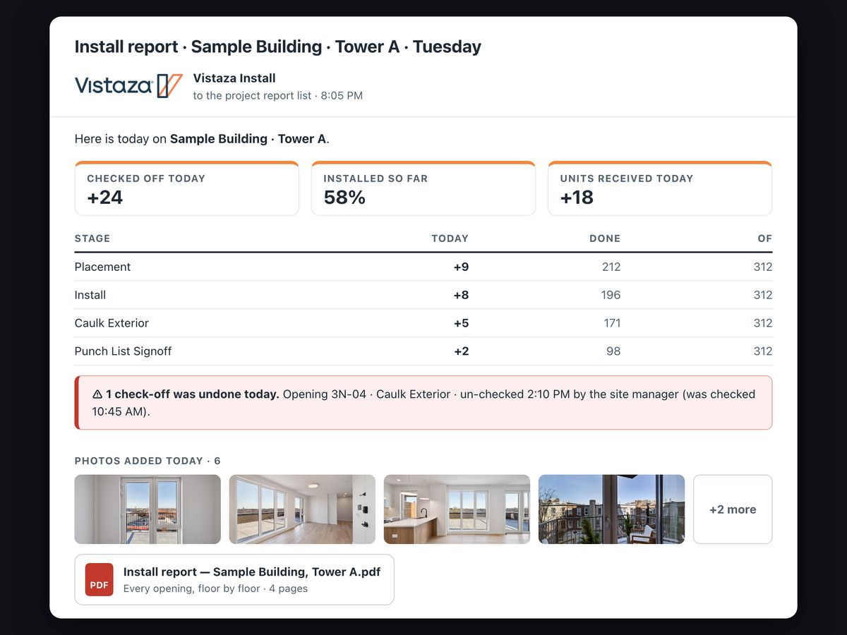Open the photo showing the kitchen island
This screenshot has height=635, width=847.
[x=457, y=509]
